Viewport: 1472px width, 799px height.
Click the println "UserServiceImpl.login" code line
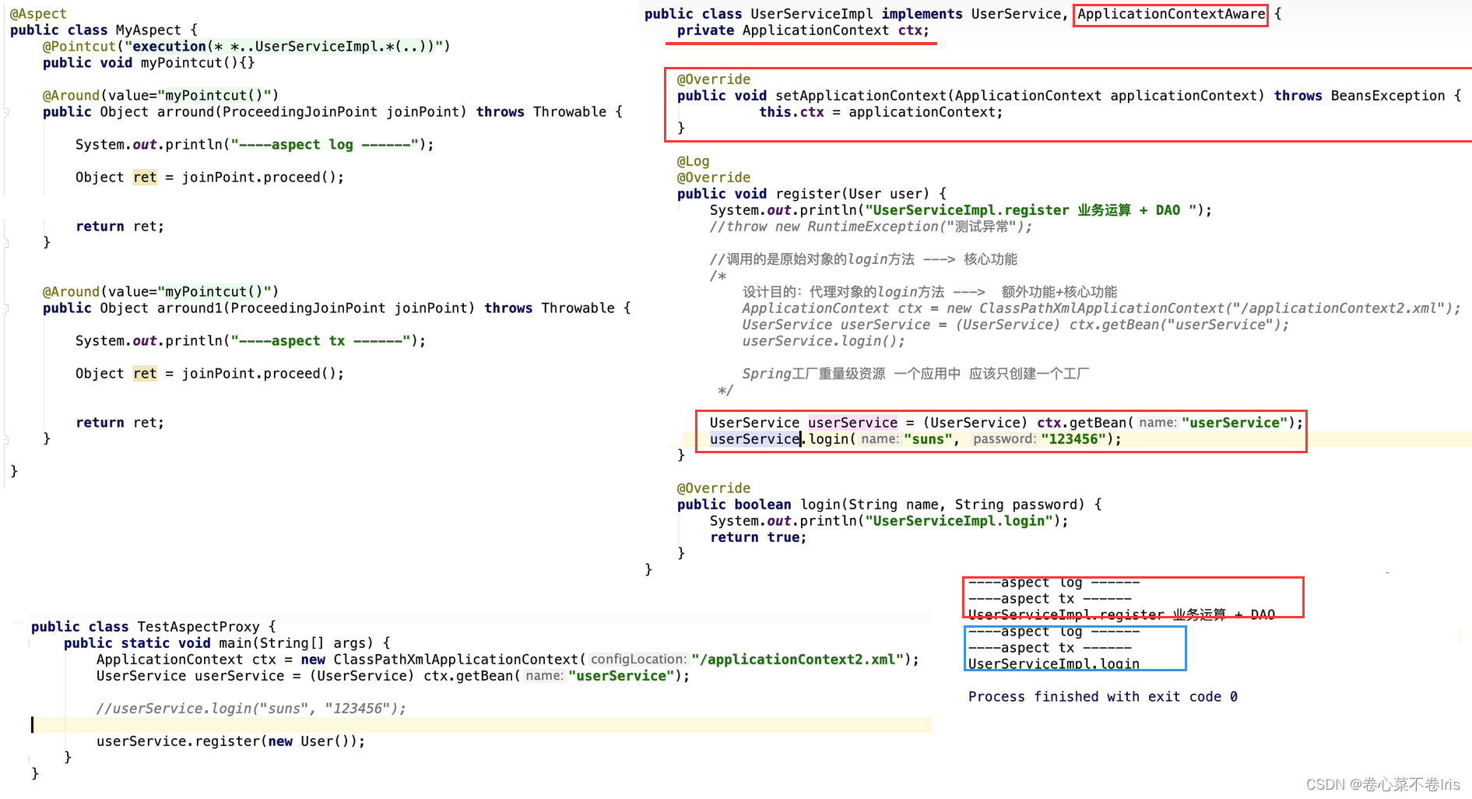889,521
